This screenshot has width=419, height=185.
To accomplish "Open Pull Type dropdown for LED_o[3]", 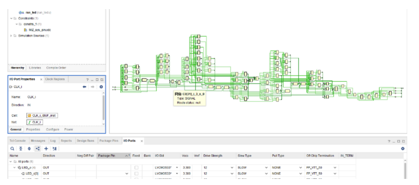I will (301, 173).
